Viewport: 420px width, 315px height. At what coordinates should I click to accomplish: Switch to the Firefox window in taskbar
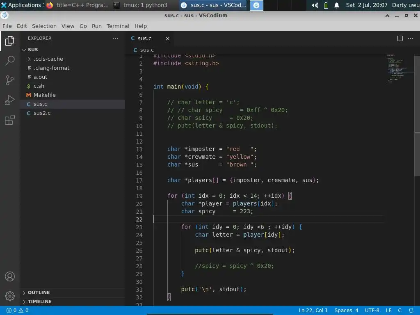(x=78, y=5)
